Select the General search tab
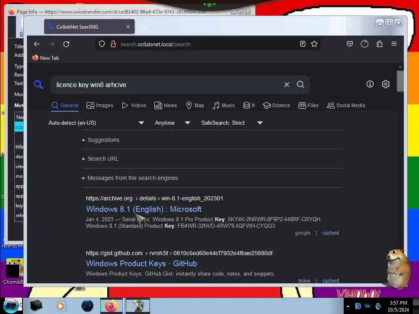Screen dimensions: 419x314 (x=65, y=105)
